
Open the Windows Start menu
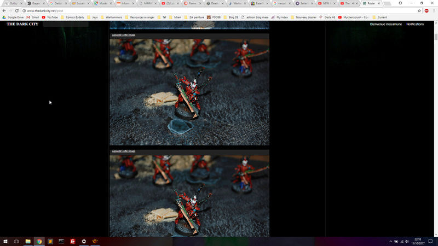pos(5,241)
